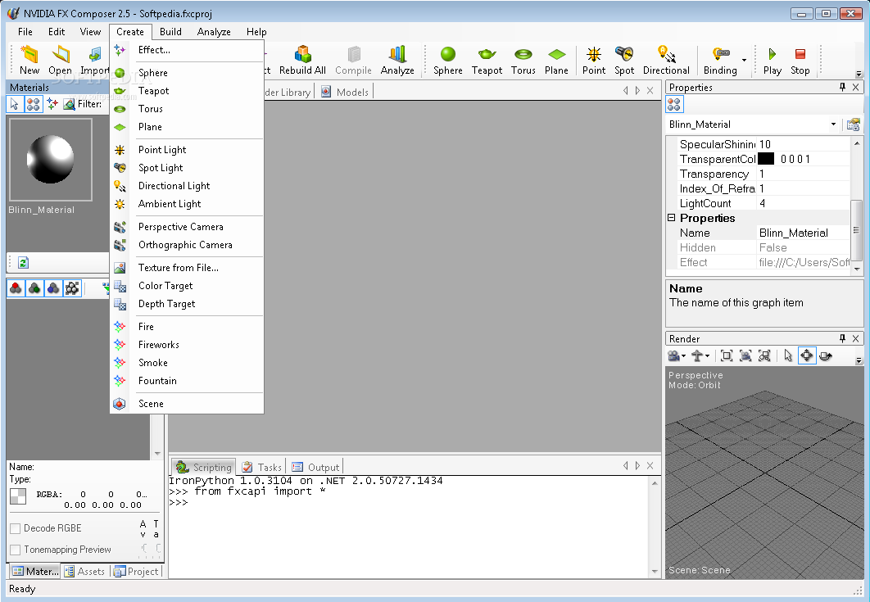Image resolution: width=870 pixels, height=602 pixels.
Task: Click the Stop button in the toolbar
Action: [800, 60]
